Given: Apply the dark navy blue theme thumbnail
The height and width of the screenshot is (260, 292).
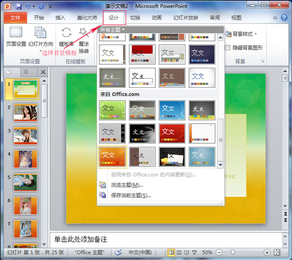Looking at the screenshot, I should pyautogui.click(x=202, y=54).
